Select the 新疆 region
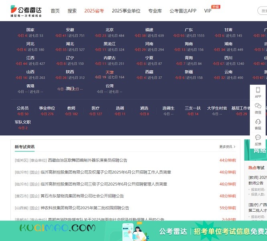 (189, 72)
